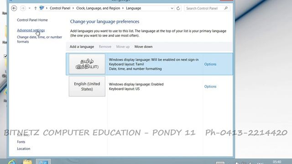Open Options for Tamil language
This screenshot has width=292, height=164.
pos(210,64)
